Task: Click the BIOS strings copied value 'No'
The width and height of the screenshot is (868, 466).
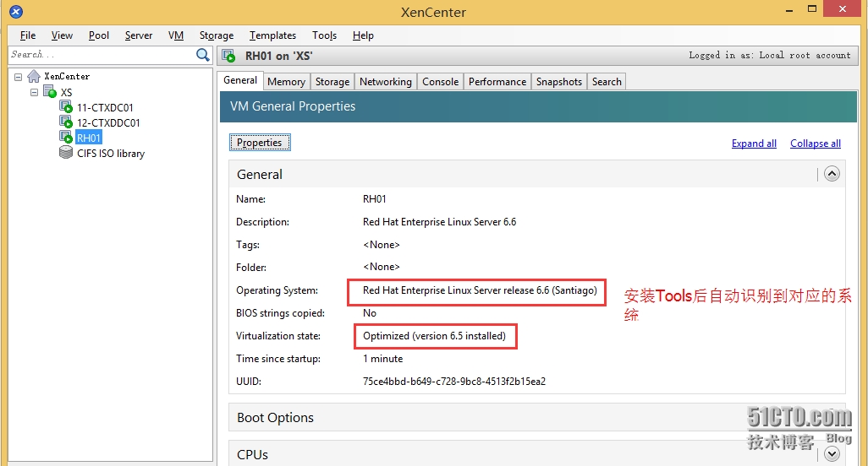Action: [369, 313]
